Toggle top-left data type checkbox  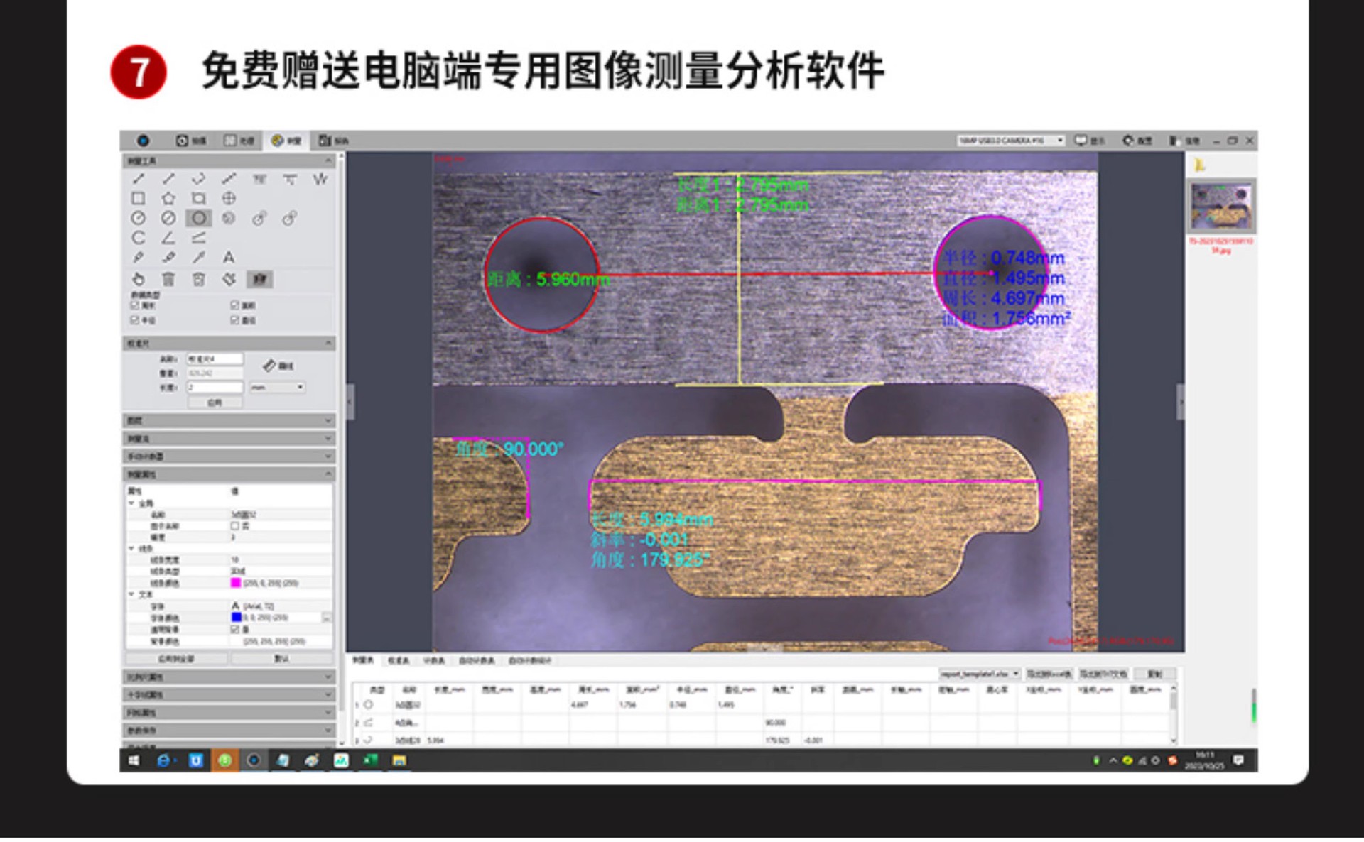click(135, 305)
